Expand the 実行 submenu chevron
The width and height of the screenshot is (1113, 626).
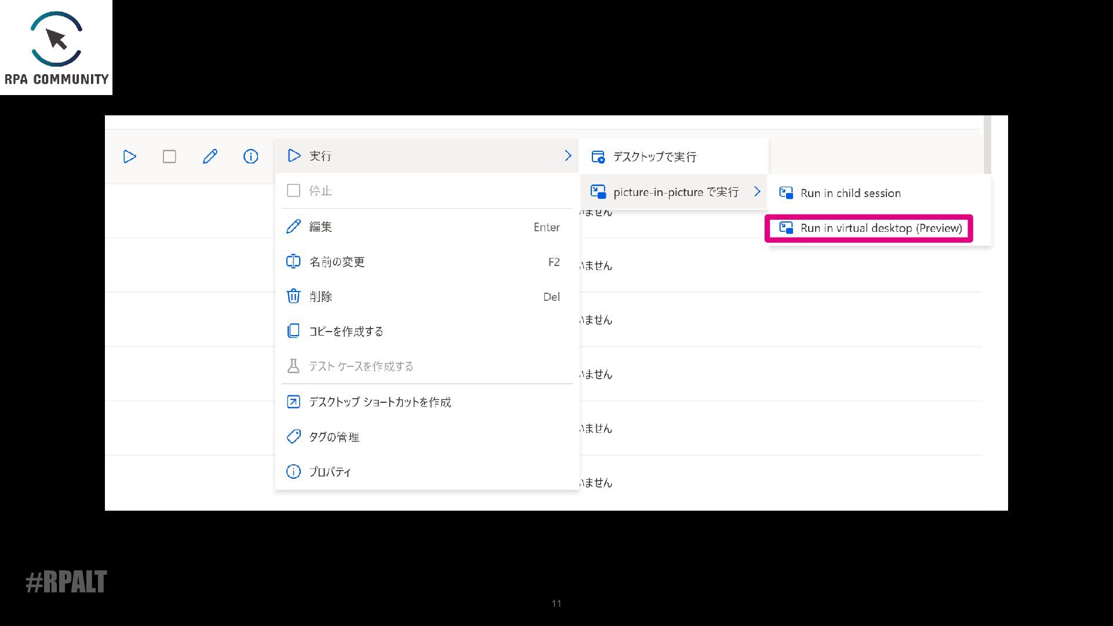(568, 155)
